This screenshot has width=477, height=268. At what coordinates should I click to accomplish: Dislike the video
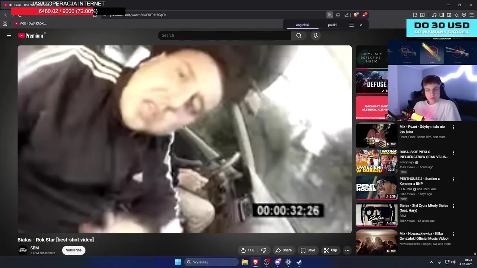264,250
